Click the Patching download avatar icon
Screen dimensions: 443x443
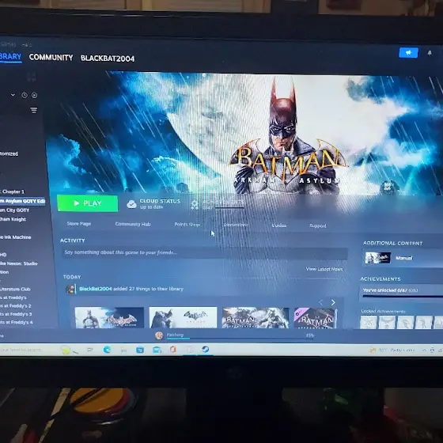pos(159,335)
